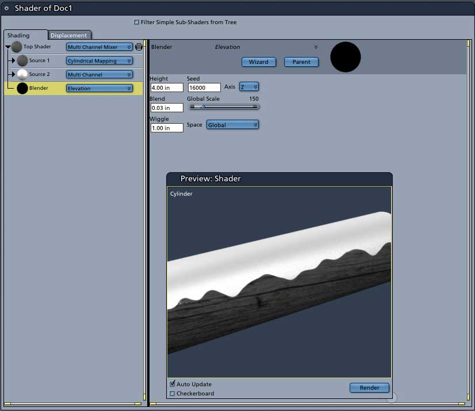Screen dimensions: 475x411
Task: Open the Axis Z dropdown
Action: [x=248, y=87]
